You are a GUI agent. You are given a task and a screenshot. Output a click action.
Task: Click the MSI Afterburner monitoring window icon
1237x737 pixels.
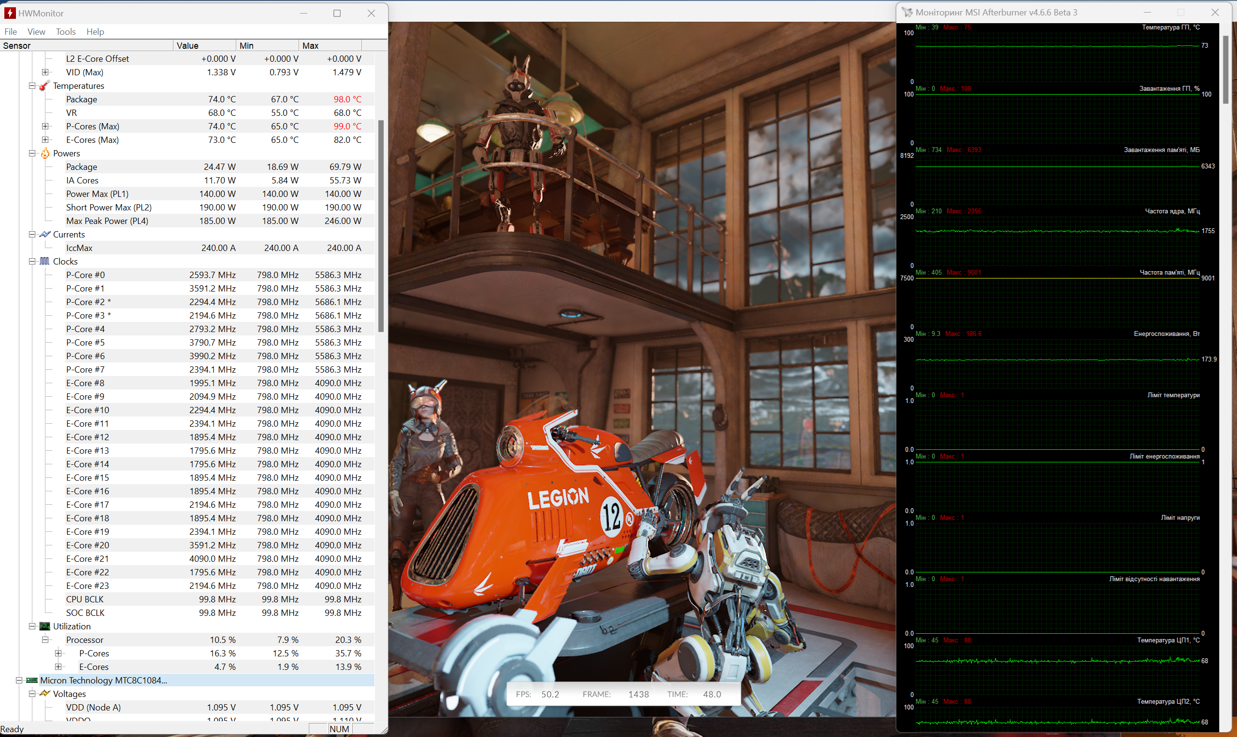point(907,13)
